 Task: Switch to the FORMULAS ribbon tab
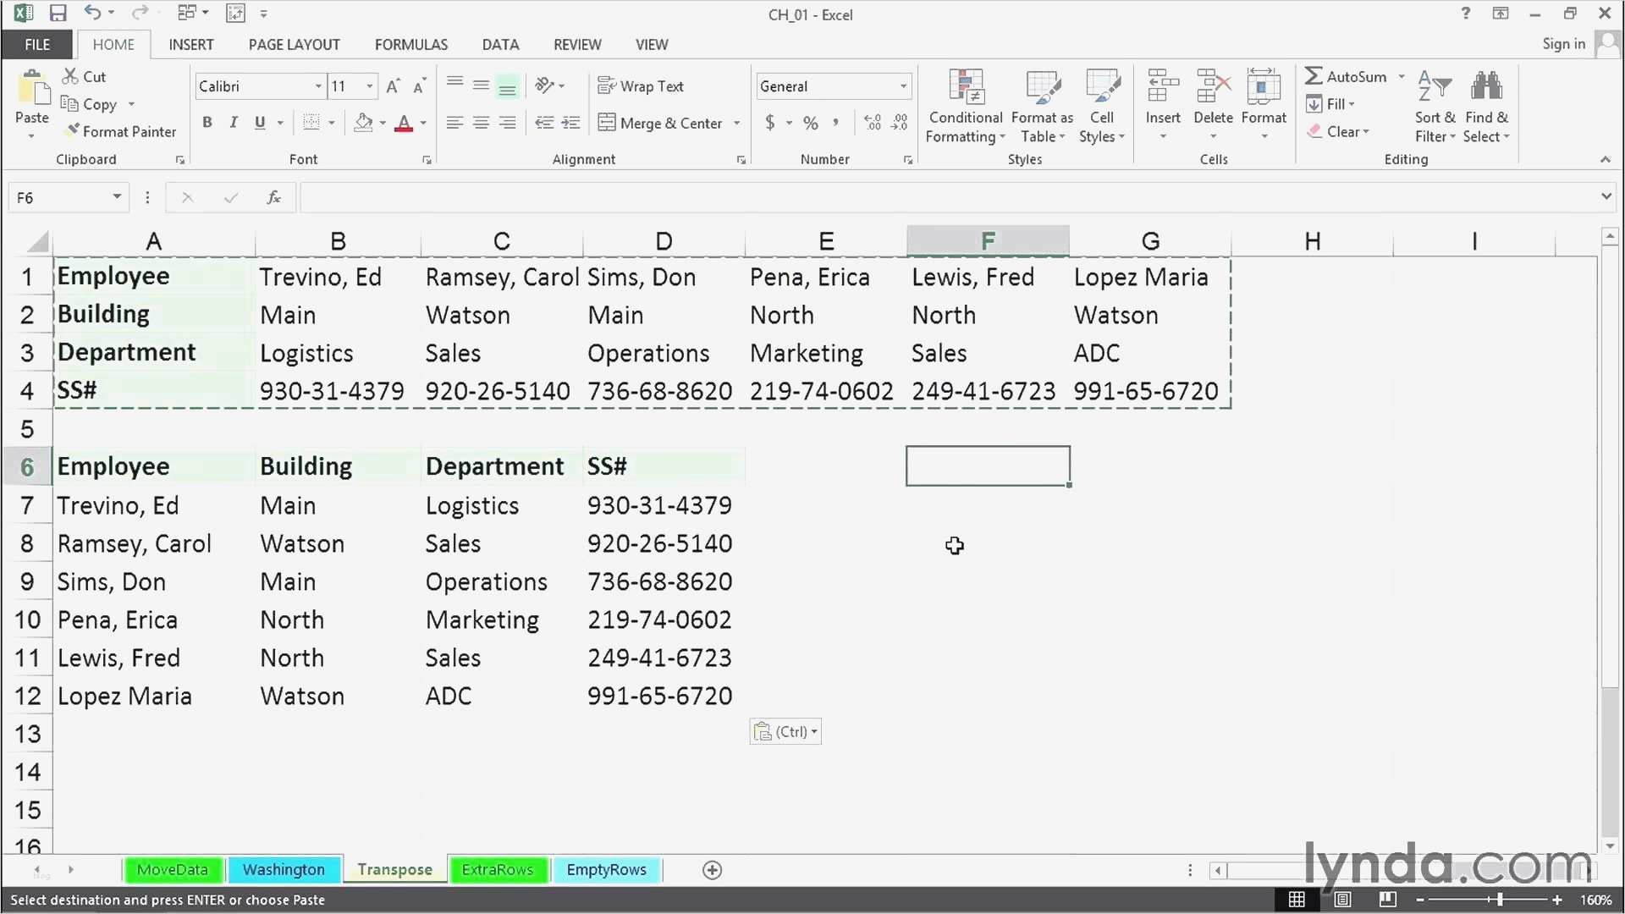click(x=410, y=44)
